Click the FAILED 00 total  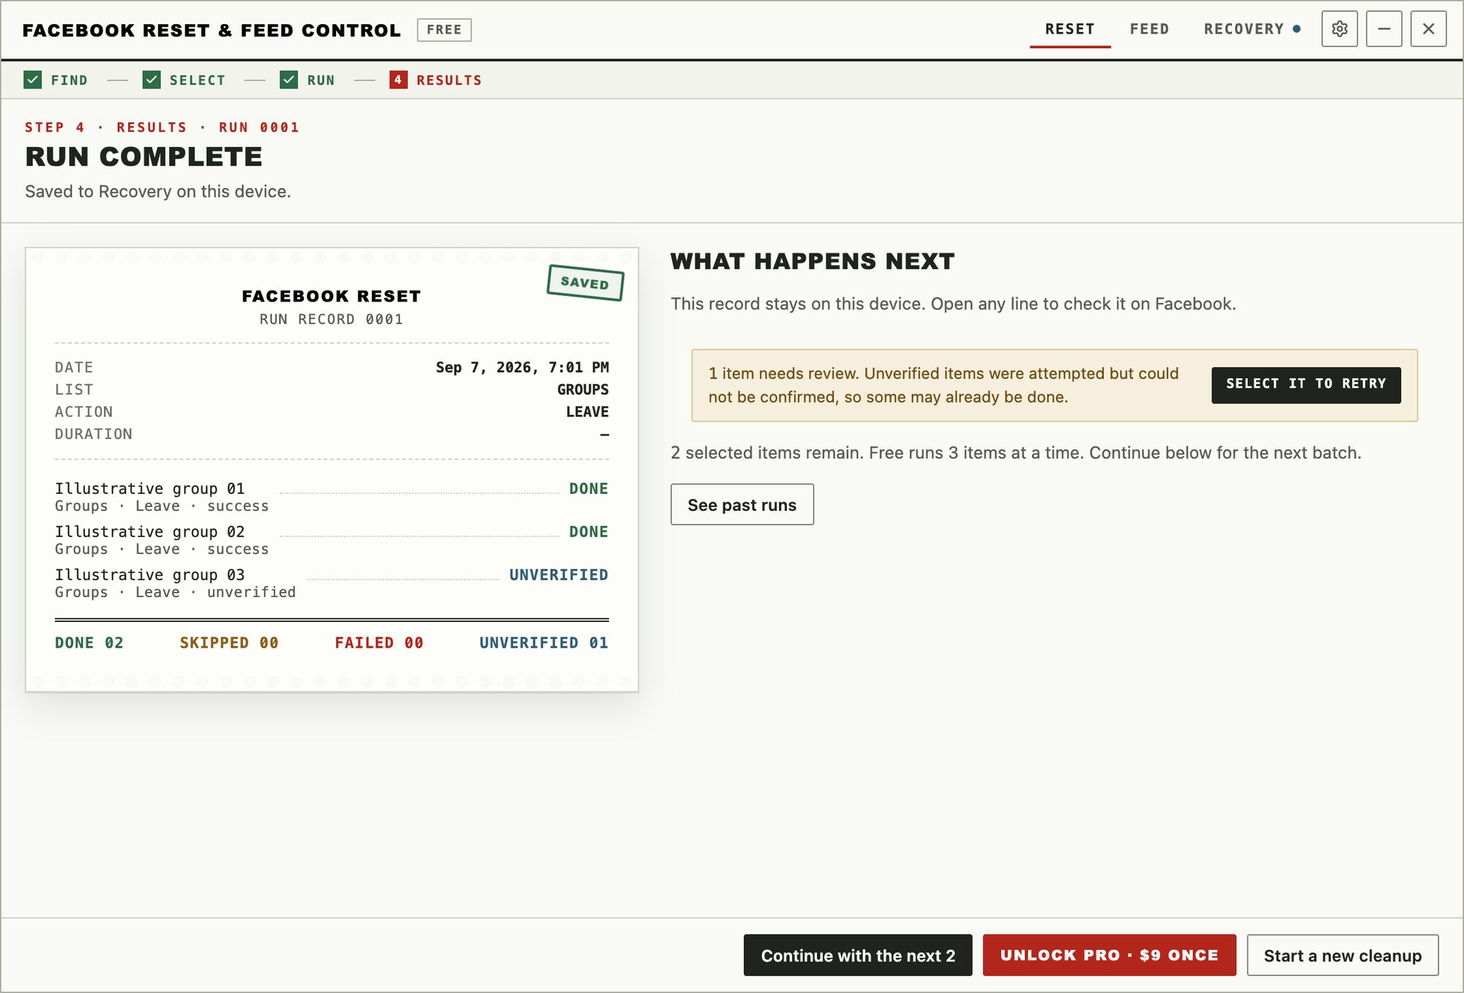[379, 642]
